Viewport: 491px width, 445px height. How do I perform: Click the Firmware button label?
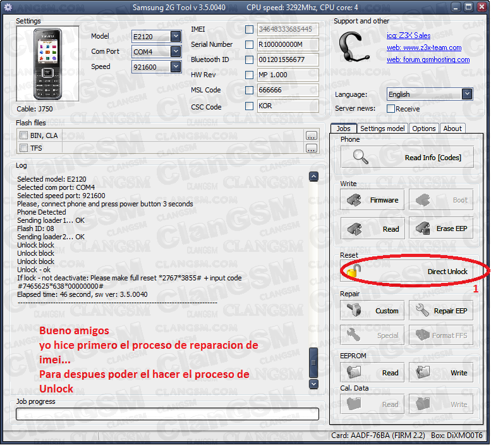(384, 200)
